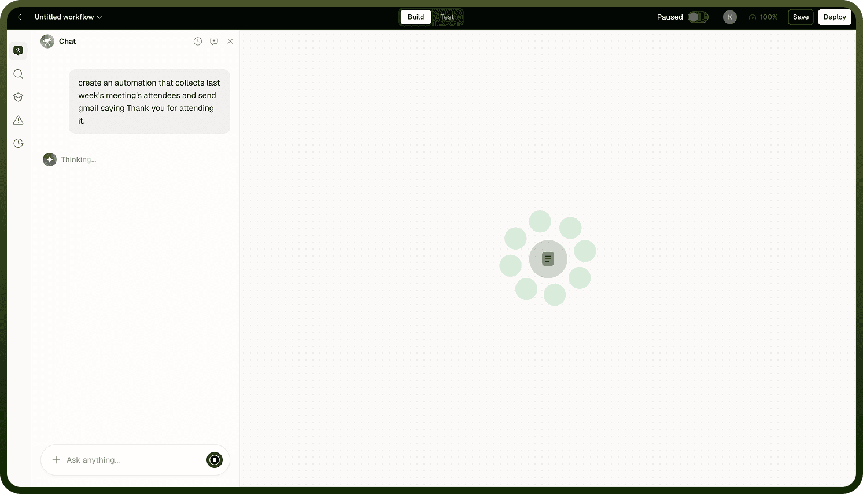Click the Thinking status sparkle icon
The image size is (863, 494).
point(50,159)
